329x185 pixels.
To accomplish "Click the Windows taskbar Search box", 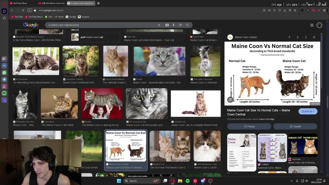I will coord(142,181).
